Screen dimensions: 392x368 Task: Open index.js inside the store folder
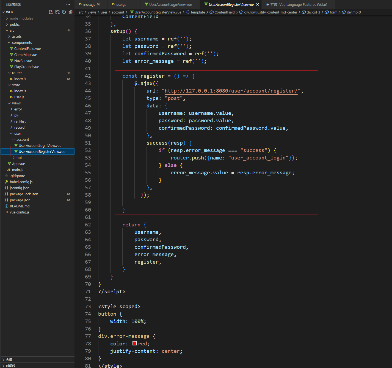click(20, 91)
